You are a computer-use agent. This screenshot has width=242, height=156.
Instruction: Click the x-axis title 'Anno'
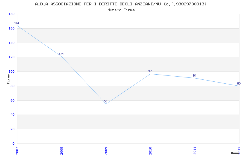coord(235,153)
